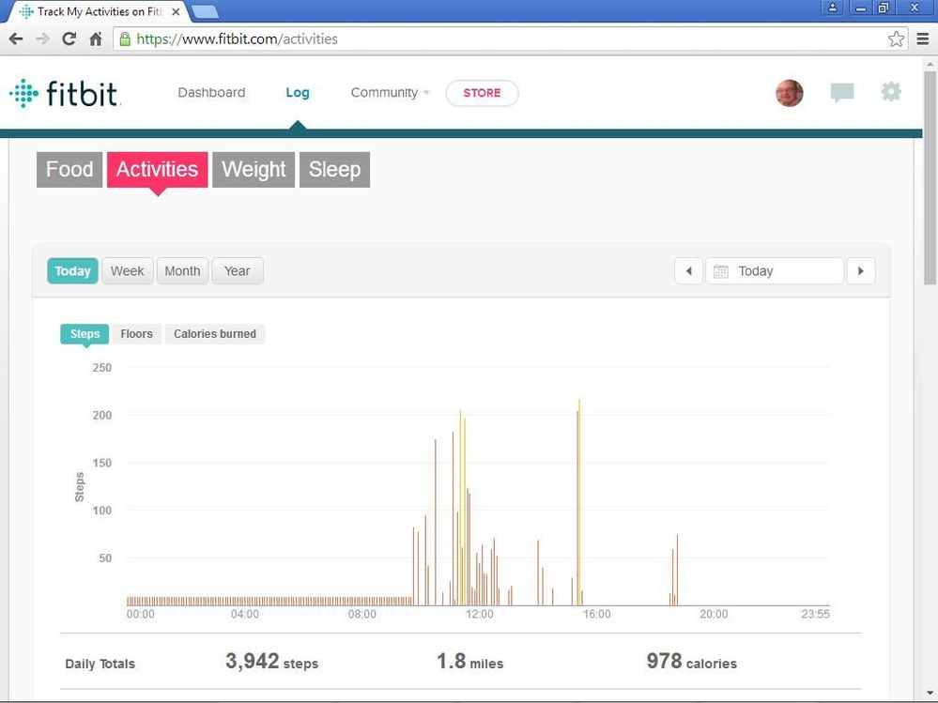938x703 pixels.
Task: Click the page vertical scrollbar thumb
Action: [930, 178]
